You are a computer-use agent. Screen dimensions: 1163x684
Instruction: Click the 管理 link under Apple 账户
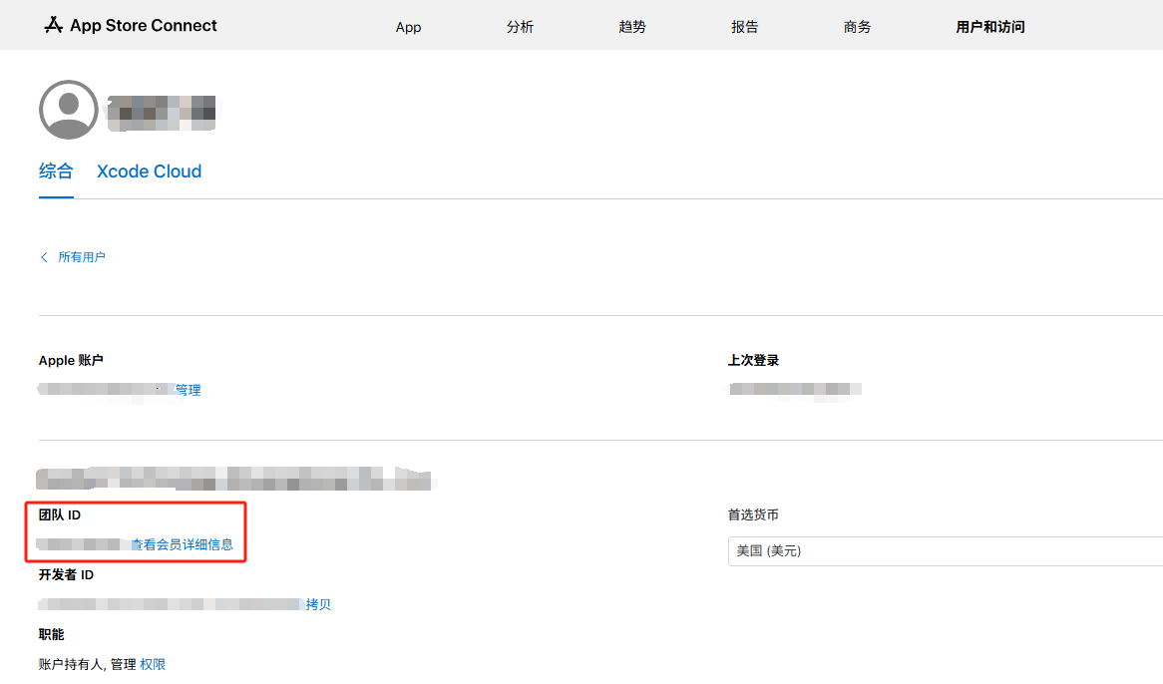coord(188,390)
